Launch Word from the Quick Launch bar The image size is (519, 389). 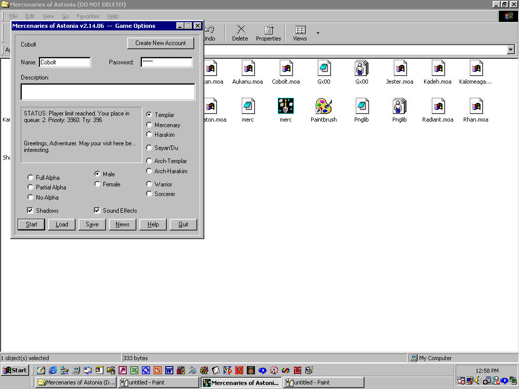(169, 370)
